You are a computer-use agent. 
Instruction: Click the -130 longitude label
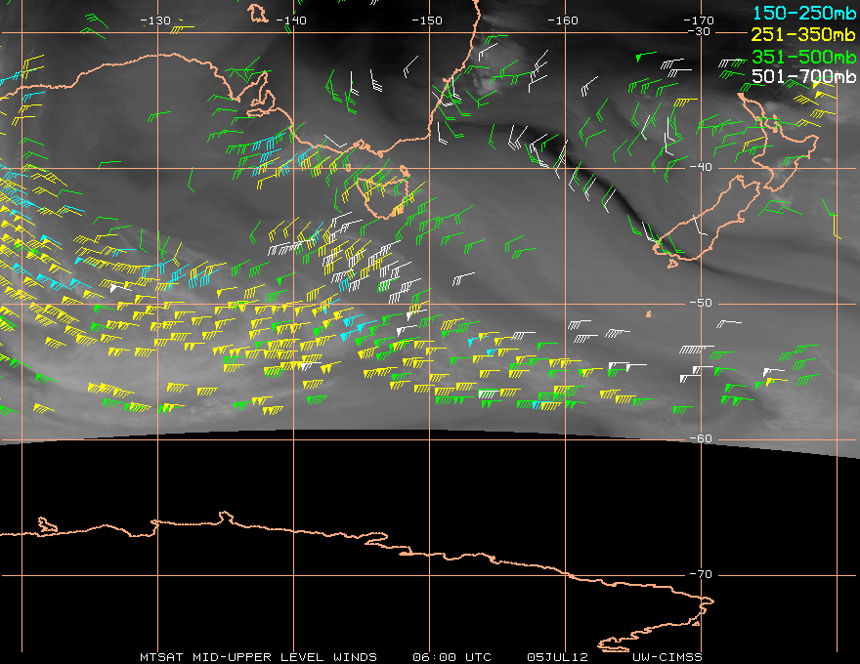pyautogui.click(x=155, y=21)
